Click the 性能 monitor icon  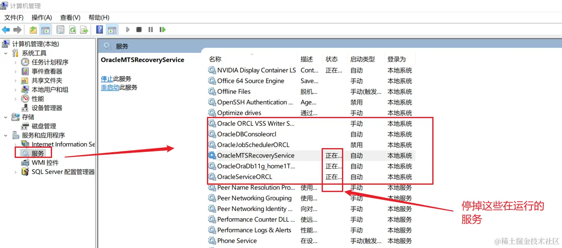click(x=25, y=99)
